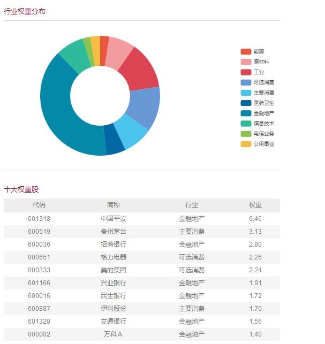Image resolution: width=325 pixels, height=344 pixels.
Task: Select stock name 万科A
Action: point(113,334)
